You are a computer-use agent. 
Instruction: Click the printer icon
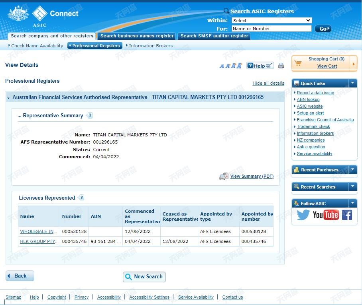pyautogui.click(x=281, y=66)
